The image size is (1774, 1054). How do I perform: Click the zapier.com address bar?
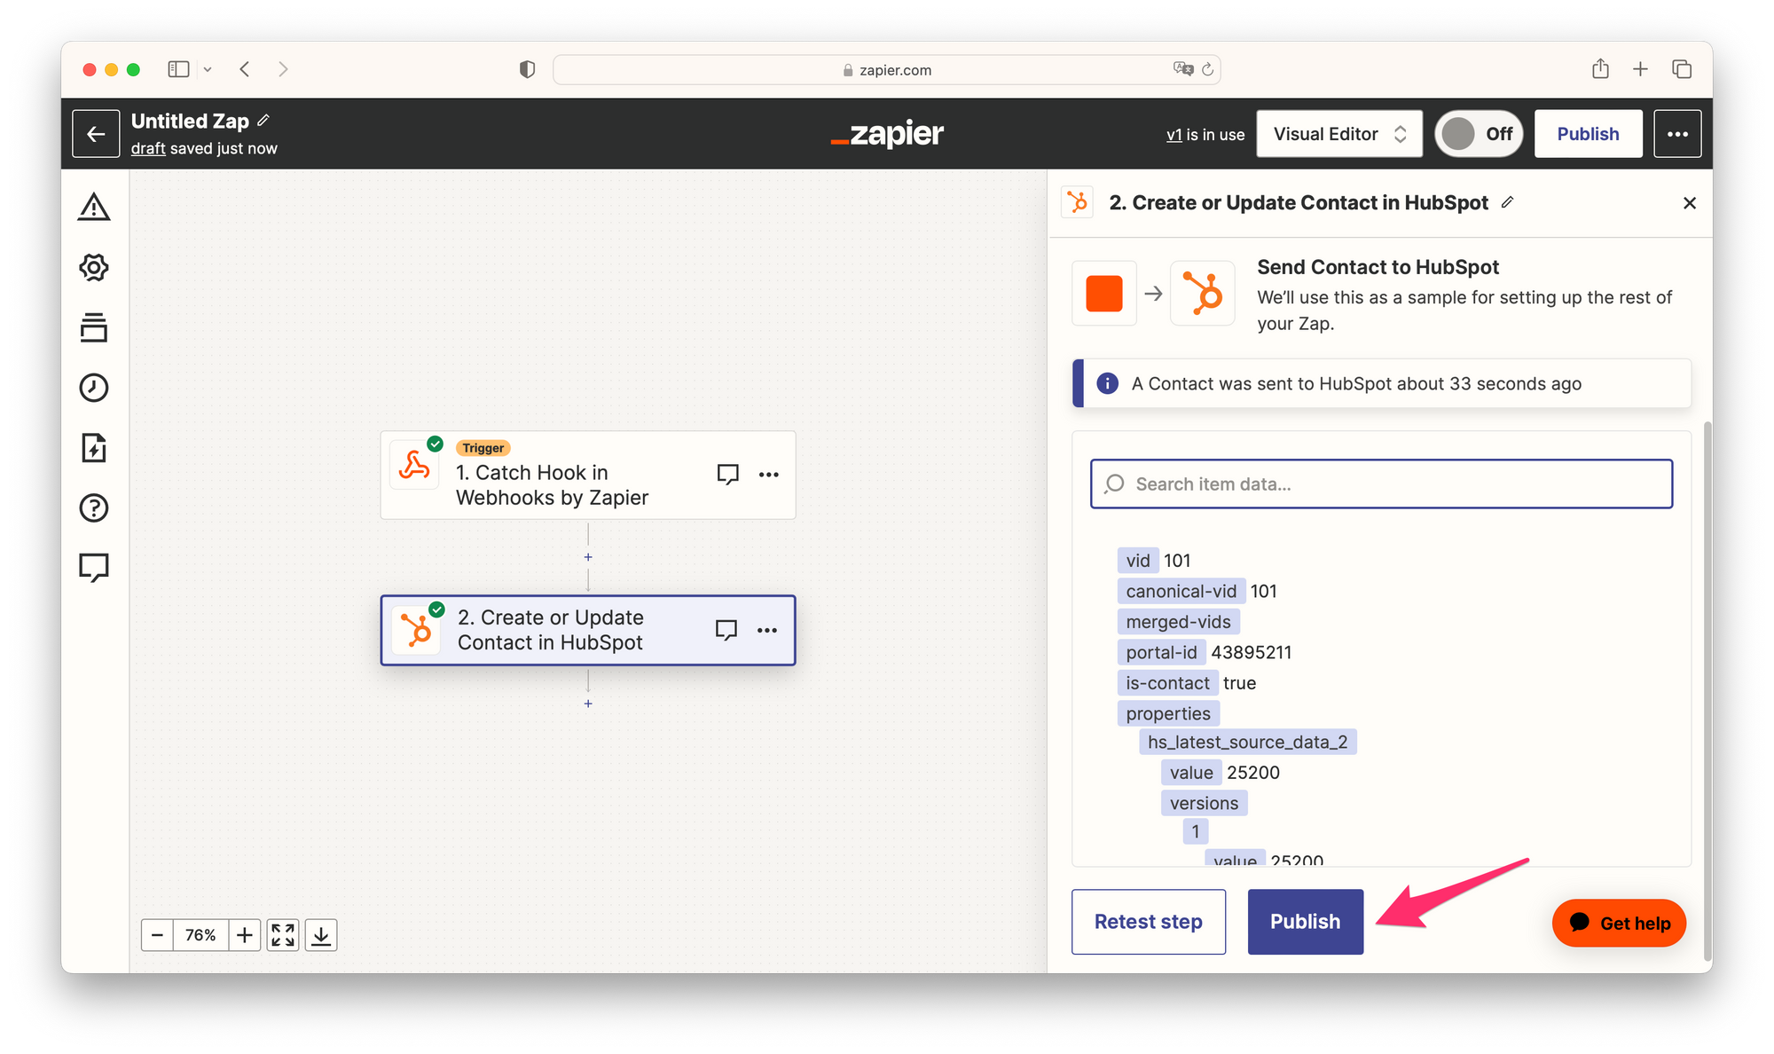(x=886, y=69)
